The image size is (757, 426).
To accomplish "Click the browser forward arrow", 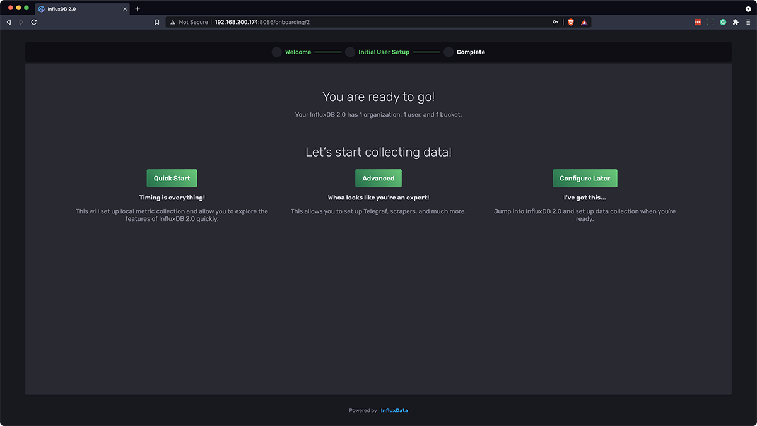I will pos(21,22).
